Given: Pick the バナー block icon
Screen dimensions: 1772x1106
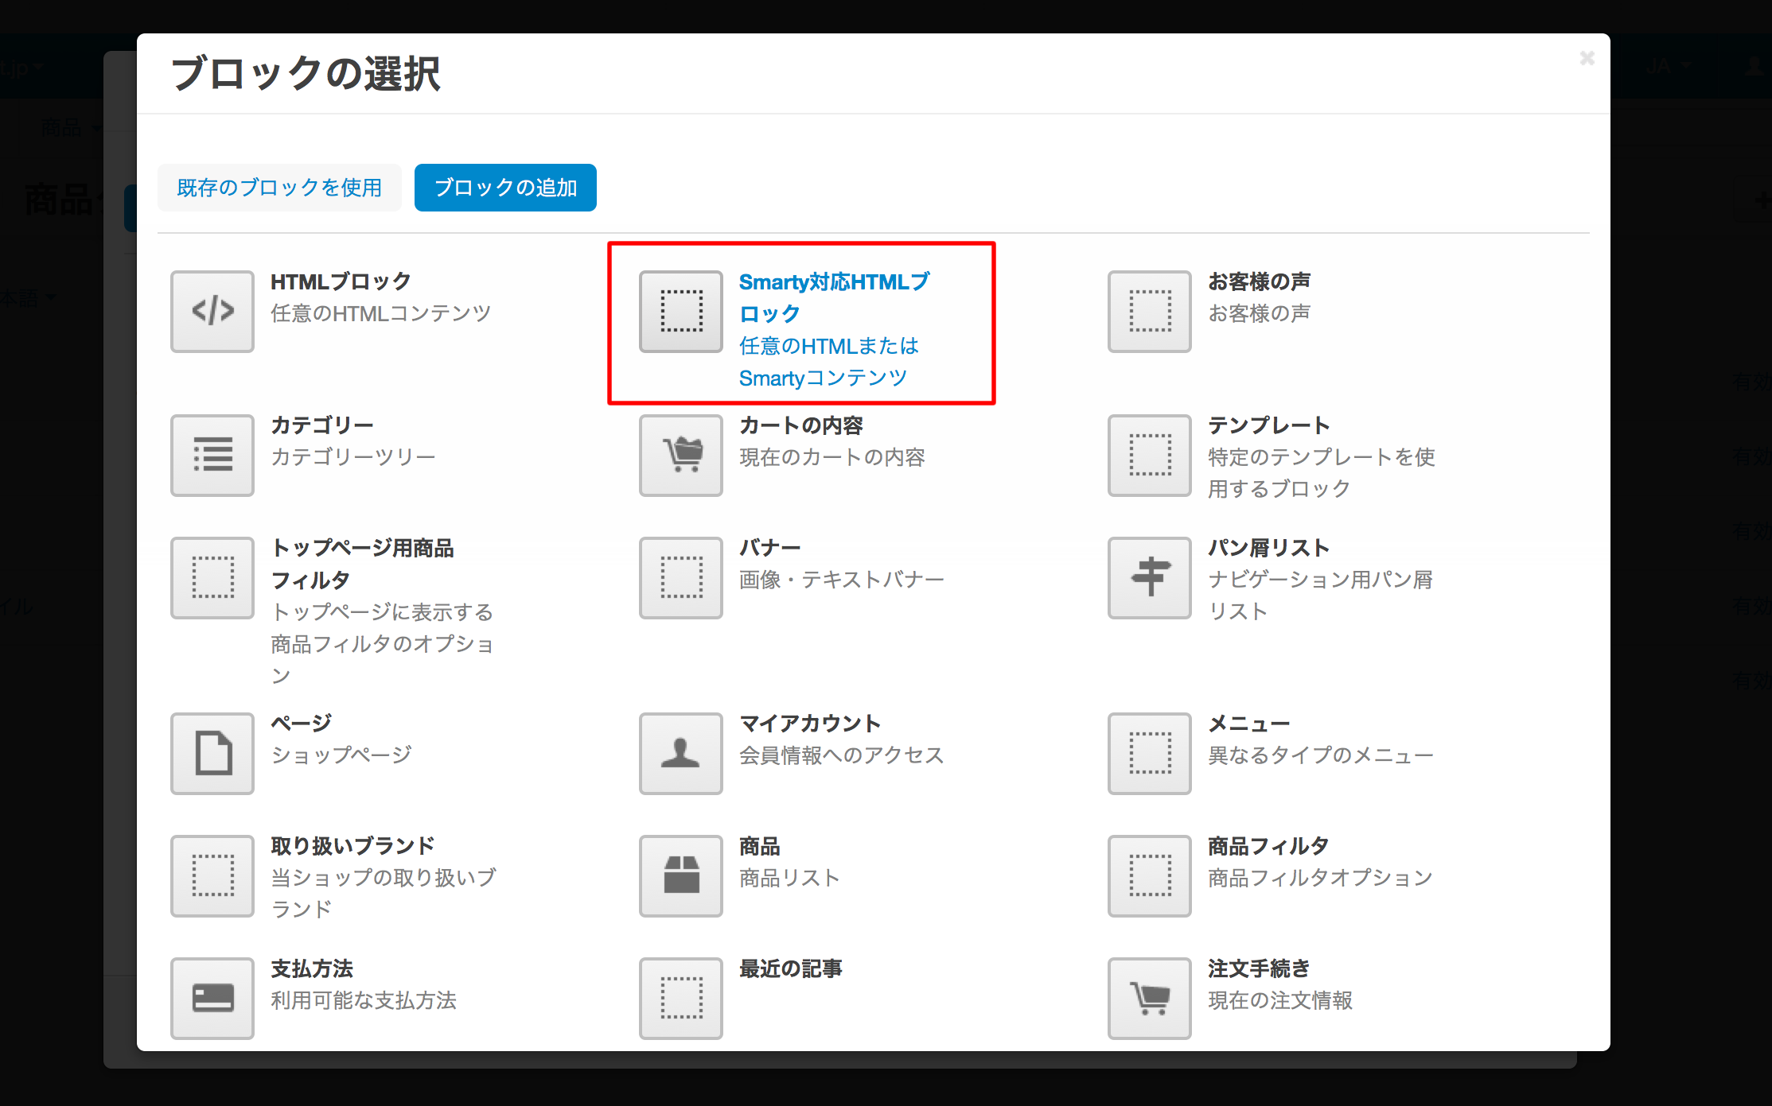Looking at the screenshot, I should click(681, 577).
